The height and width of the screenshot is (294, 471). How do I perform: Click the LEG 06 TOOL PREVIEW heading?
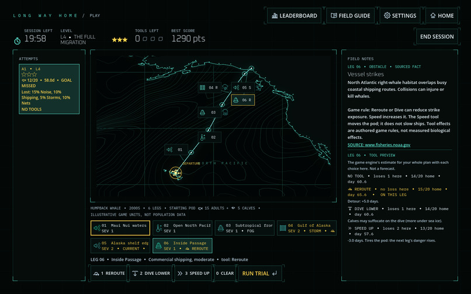(371, 155)
